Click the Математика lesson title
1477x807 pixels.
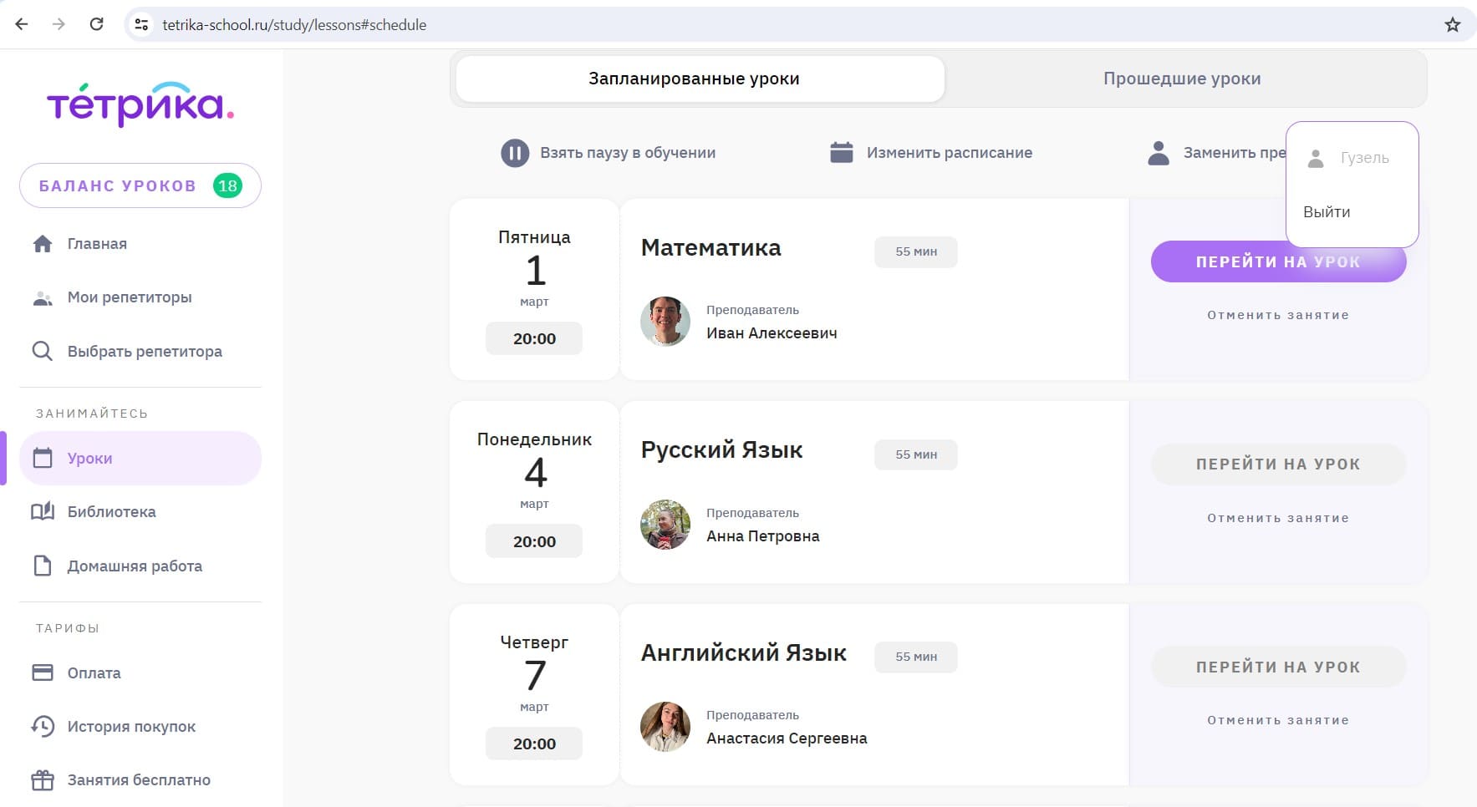click(711, 248)
